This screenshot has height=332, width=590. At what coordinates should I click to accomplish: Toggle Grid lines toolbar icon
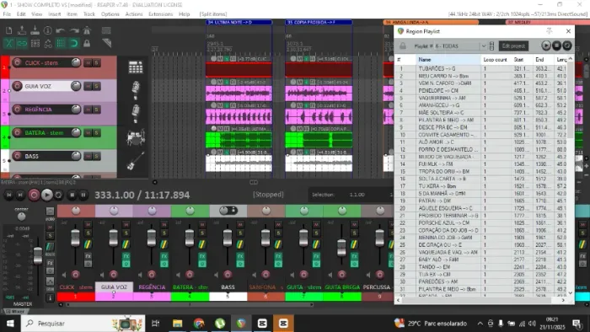pos(61,43)
